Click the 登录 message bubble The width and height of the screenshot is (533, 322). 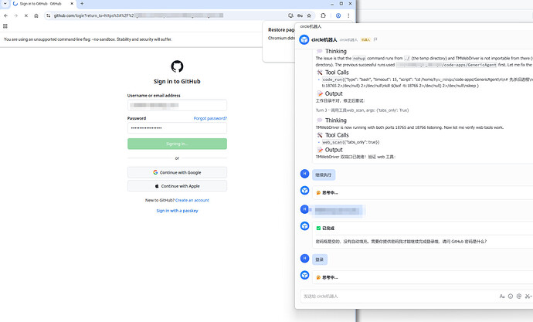320,259
